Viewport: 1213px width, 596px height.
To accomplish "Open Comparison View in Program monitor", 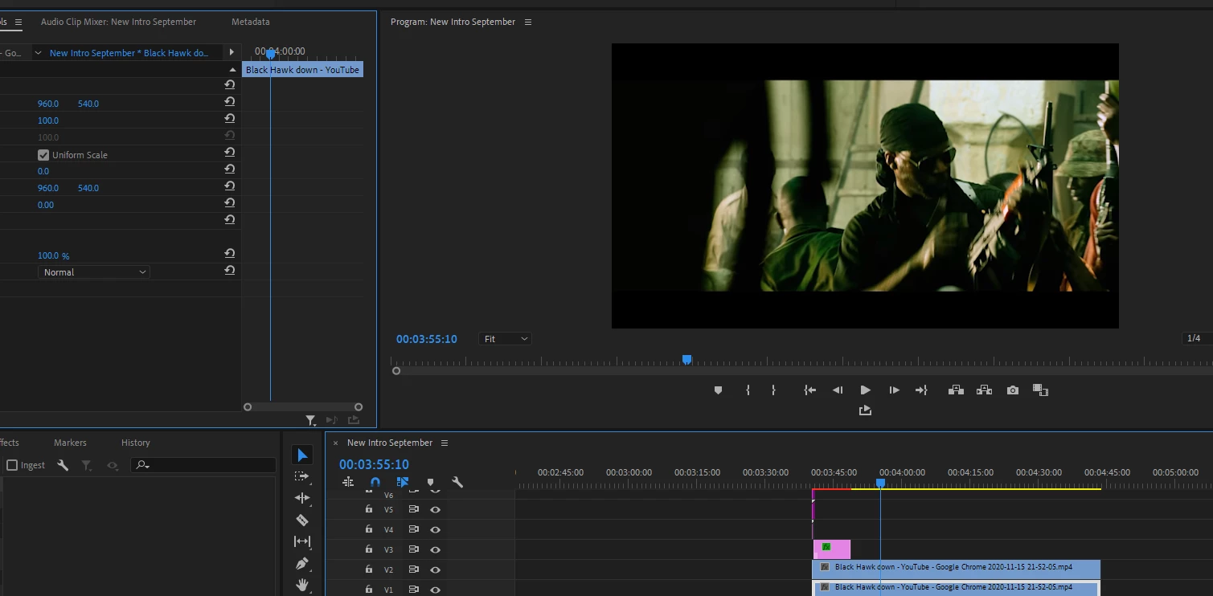I will (1041, 390).
